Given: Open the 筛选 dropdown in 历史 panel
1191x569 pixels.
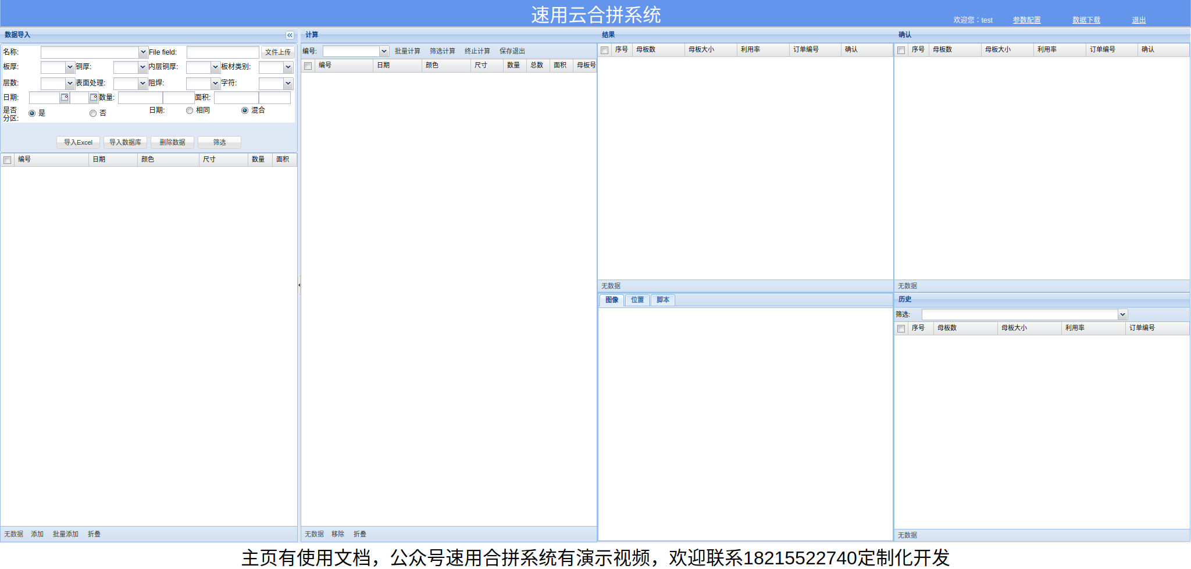Looking at the screenshot, I should pyautogui.click(x=1122, y=315).
